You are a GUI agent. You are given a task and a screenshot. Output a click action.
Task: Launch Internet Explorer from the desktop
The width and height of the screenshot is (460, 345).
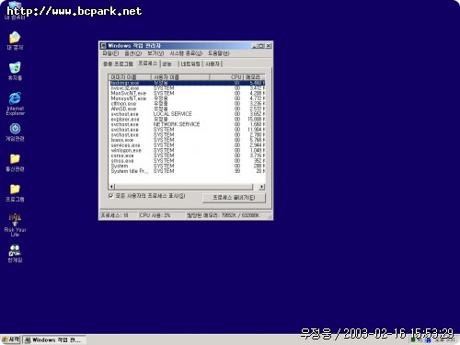pyautogui.click(x=15, y=103)
